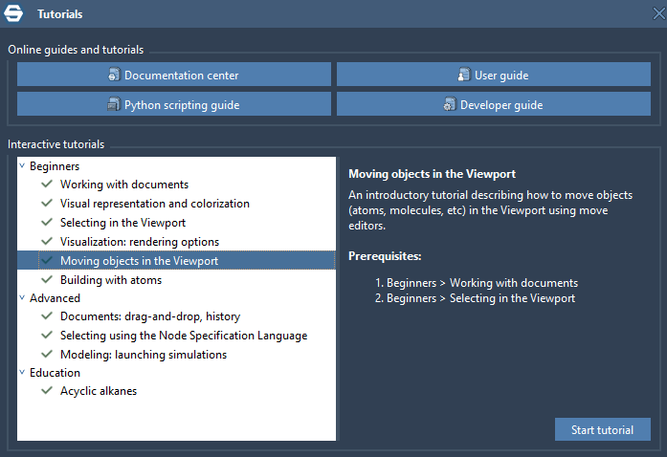Click the Python scripting guide icon
The width and height of the screenshot is (667, 457).
tap(114, 104)
